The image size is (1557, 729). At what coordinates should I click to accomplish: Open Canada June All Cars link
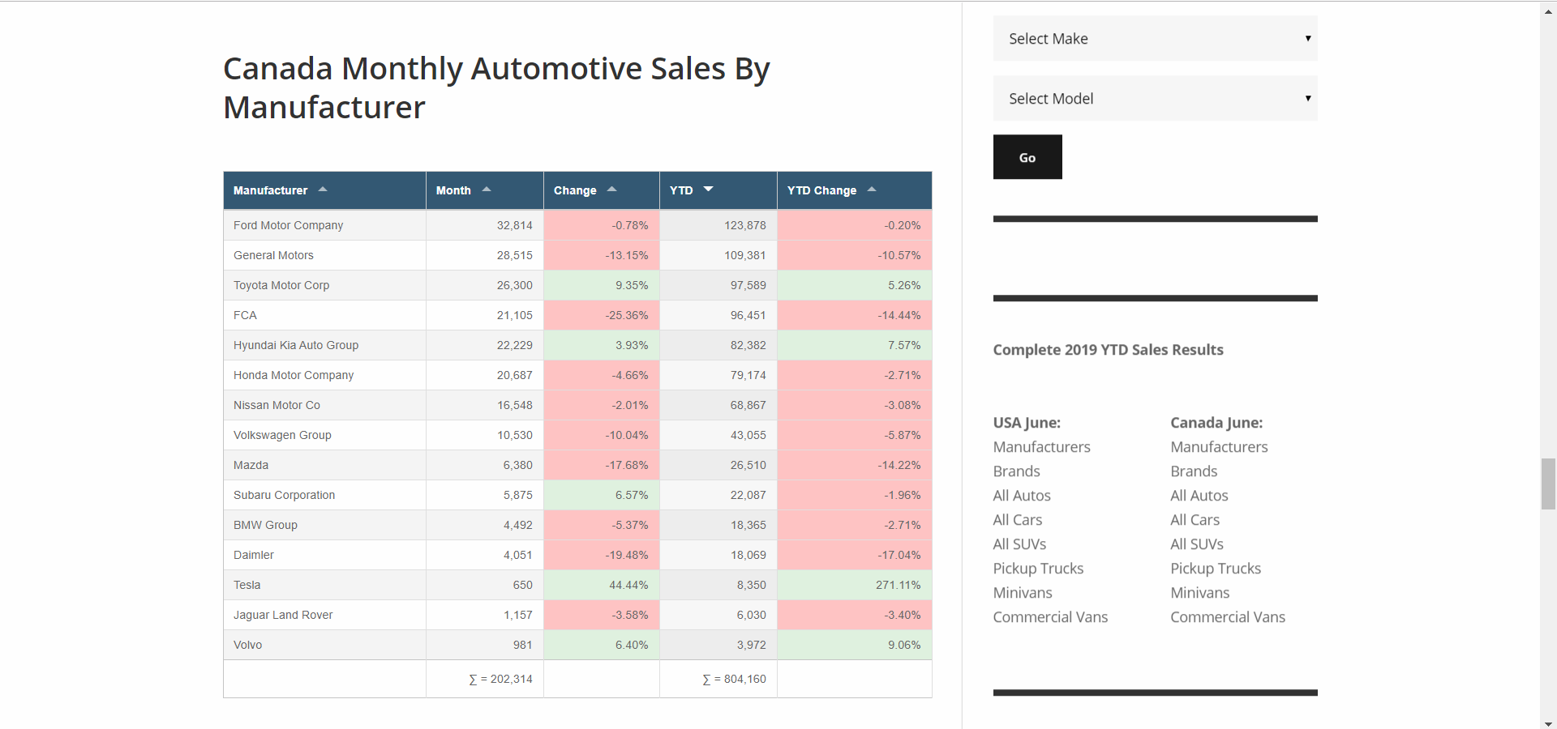pyautogui.click(x=1195, y=520)
